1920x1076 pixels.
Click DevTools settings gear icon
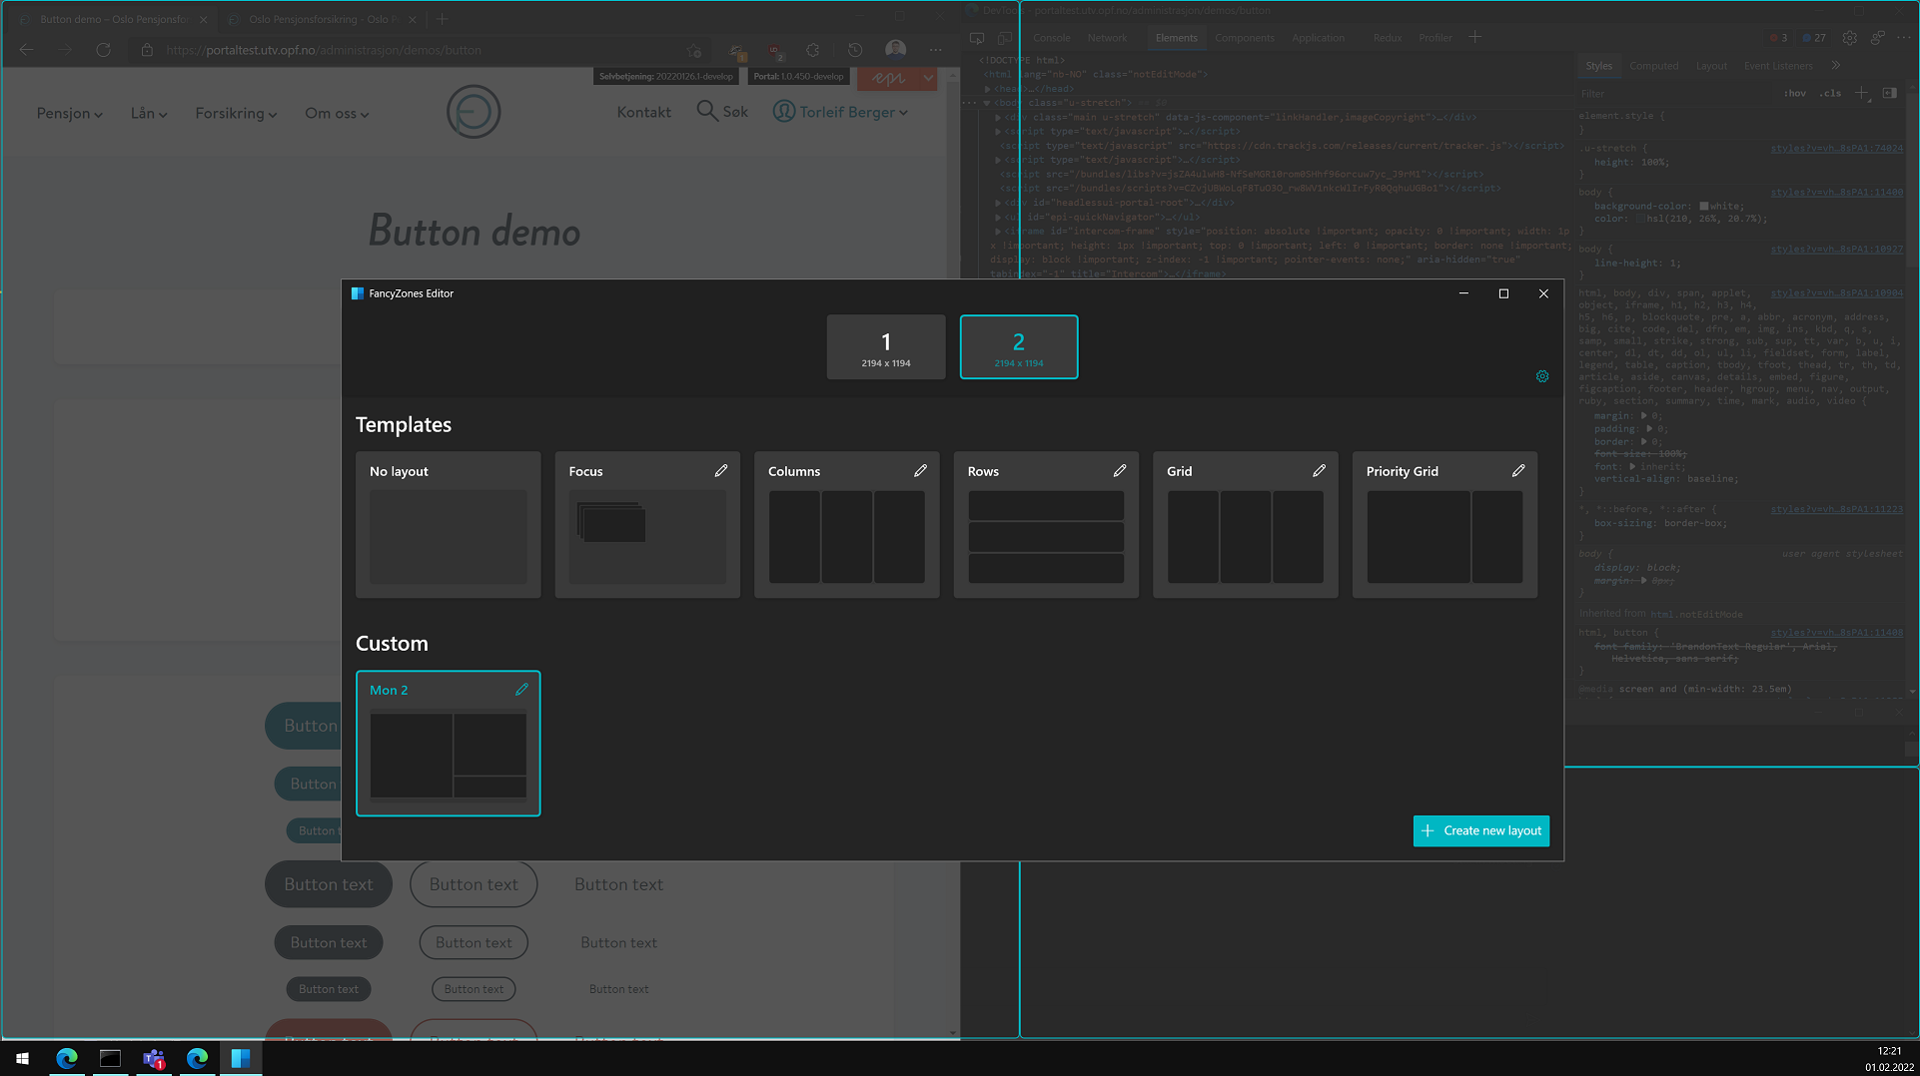(1850, 38)
